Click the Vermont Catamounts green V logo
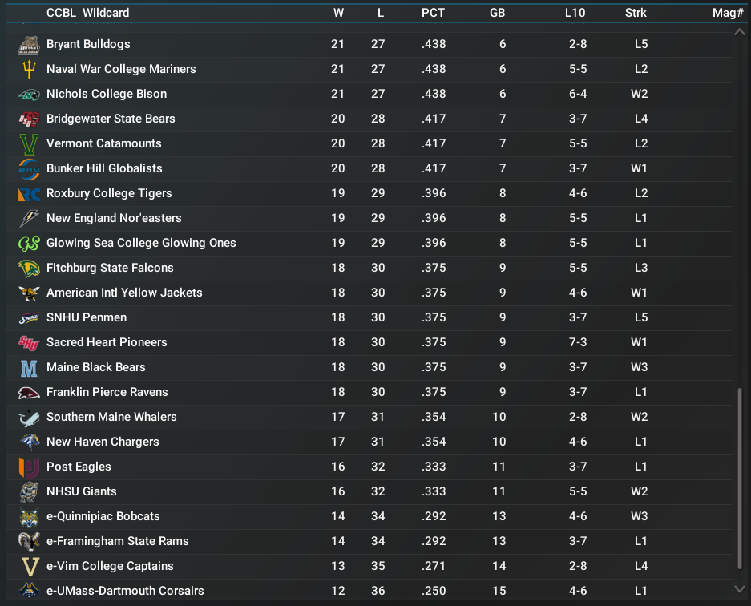 [29, 144]
